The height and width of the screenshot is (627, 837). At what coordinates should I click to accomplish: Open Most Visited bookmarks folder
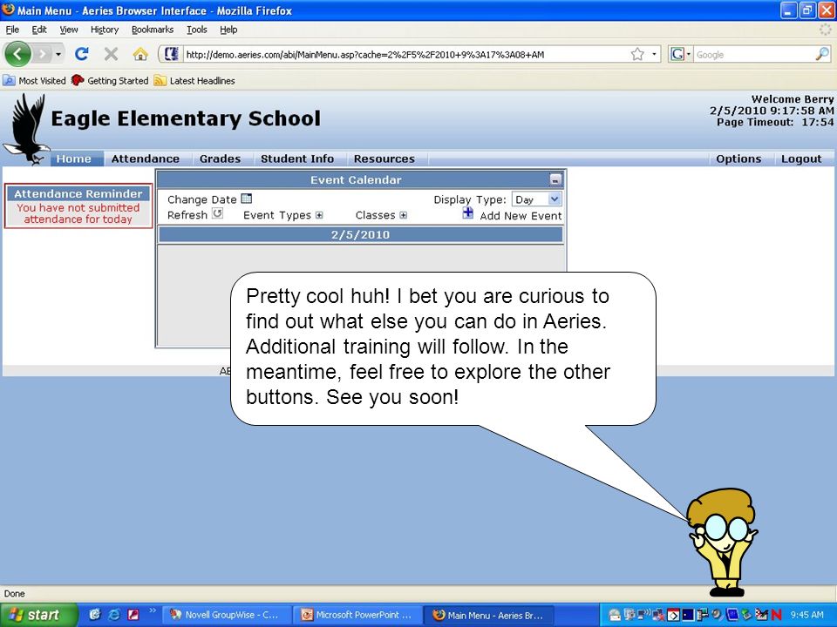[35, 81]
